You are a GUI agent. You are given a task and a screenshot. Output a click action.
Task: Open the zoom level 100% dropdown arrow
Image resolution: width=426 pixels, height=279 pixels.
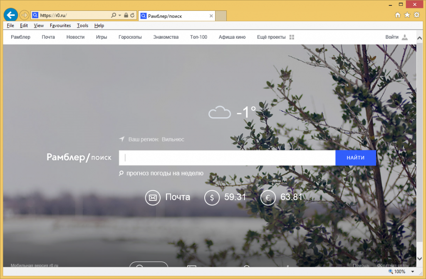(x=411, y=272)
